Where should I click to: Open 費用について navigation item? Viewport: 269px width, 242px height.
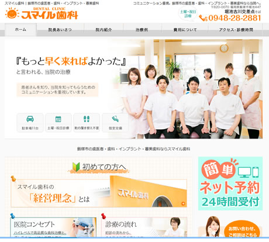(x=185, y=30)
